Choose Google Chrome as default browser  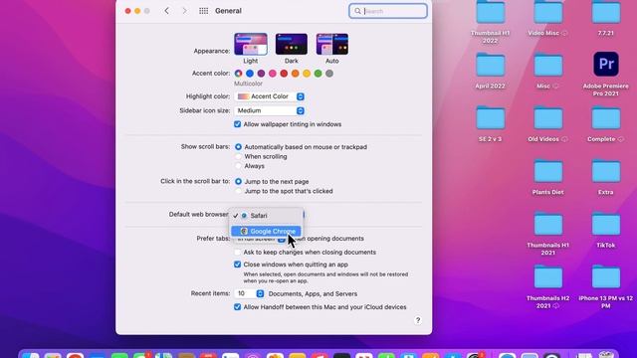click(x=266, y=231)
